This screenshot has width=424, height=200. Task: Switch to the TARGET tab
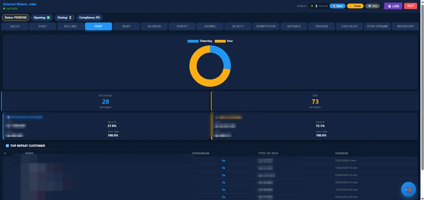click(182, 26)
